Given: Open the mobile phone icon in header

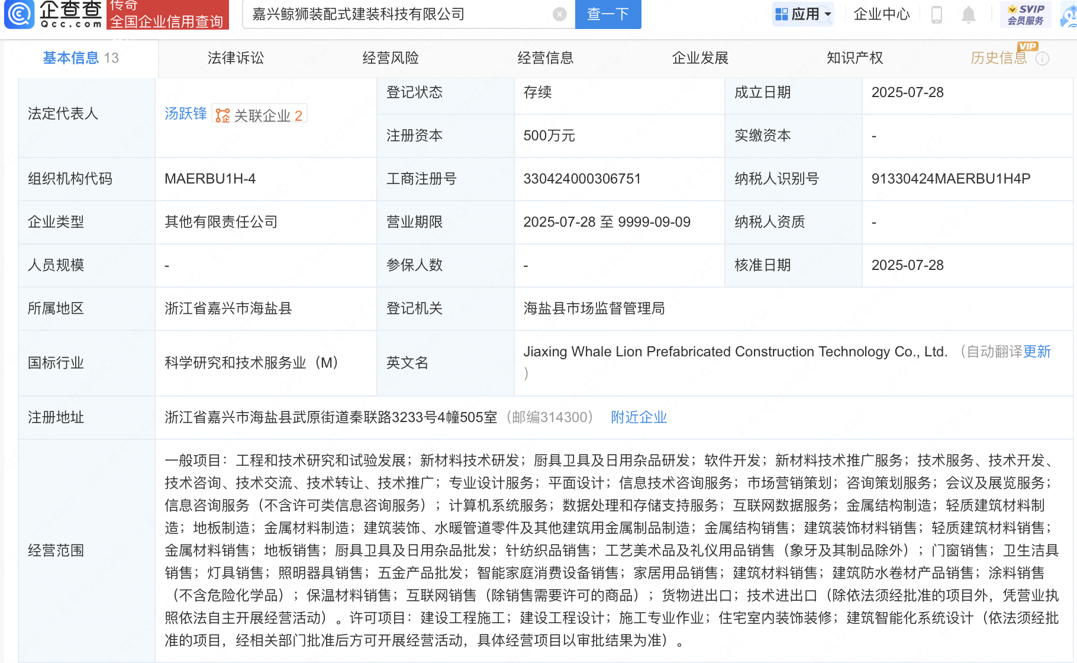Looking at the screenshot, I should pyautogui.click(x=936, y=14).
